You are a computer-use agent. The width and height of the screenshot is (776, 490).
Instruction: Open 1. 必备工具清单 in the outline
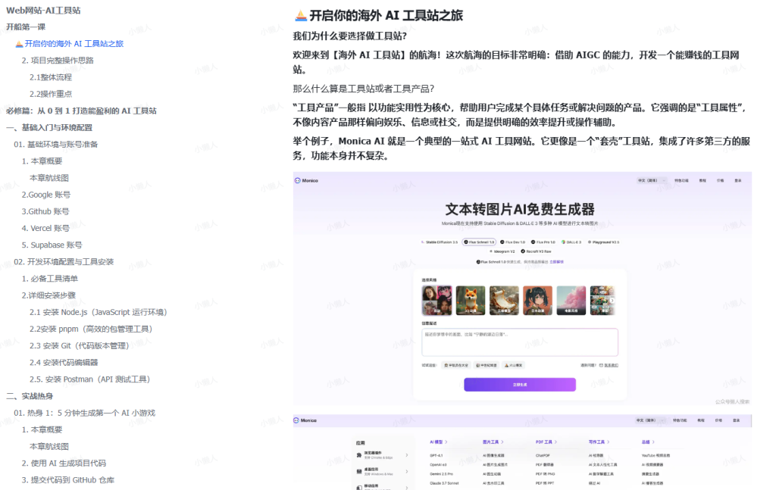[49, 279]
